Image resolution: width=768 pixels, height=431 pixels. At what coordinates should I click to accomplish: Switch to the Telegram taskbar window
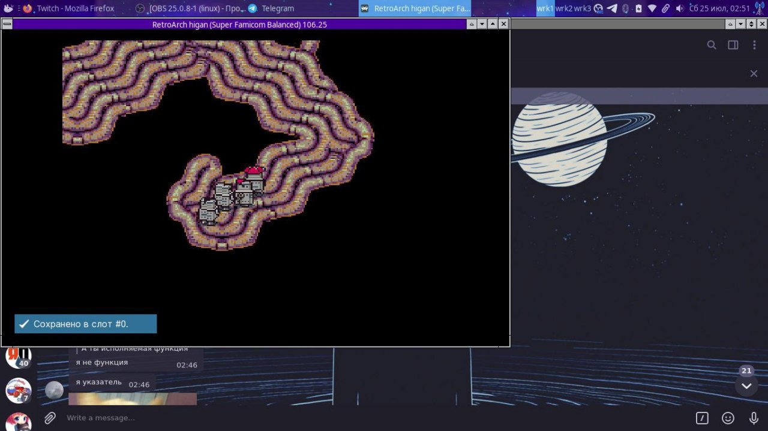(271, 8)
